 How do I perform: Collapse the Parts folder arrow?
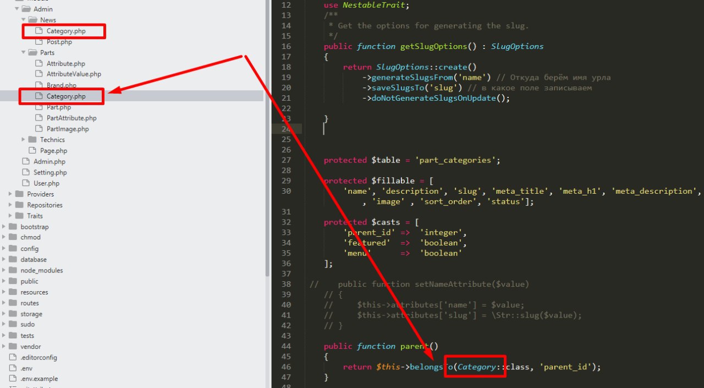pyautogui.click(x=24, y=53)
